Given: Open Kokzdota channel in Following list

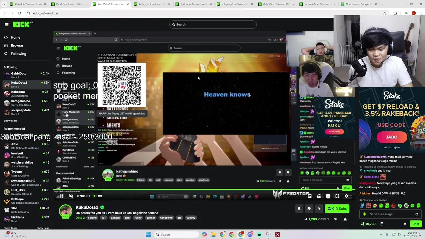Looking at the screenshot, I should pyautogui.click(x=27, y=94).
